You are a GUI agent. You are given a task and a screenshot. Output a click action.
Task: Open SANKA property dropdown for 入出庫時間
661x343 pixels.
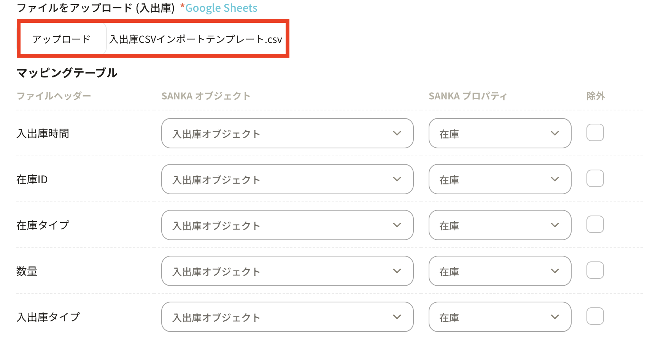(x=500, y=133)
